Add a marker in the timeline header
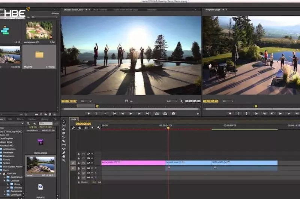Viewport: 300px width, 199px height. tap(92, 128)
